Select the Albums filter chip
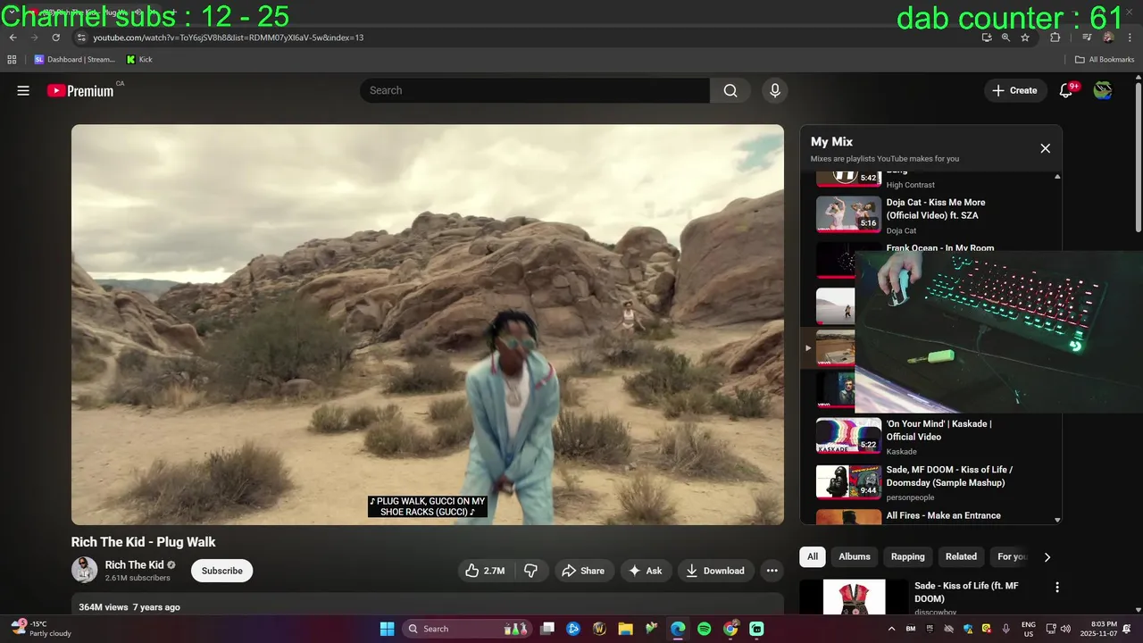Screen dimensions: 1143x643 click(x=855, y=556)
